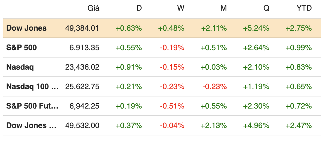This screenshot has height=141, width=321.
Task: Click the +5.24% quarterly change value
Action: [x=256, y=28]
